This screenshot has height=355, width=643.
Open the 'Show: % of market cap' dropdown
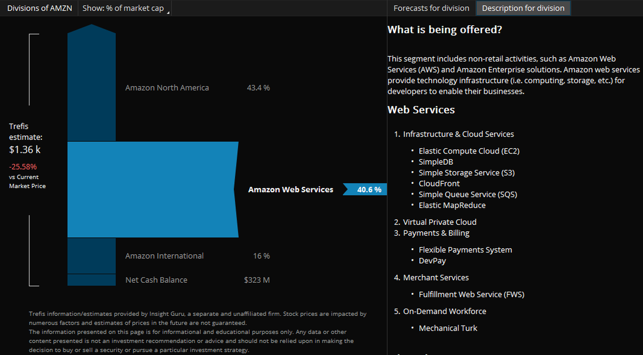[125, 8]
